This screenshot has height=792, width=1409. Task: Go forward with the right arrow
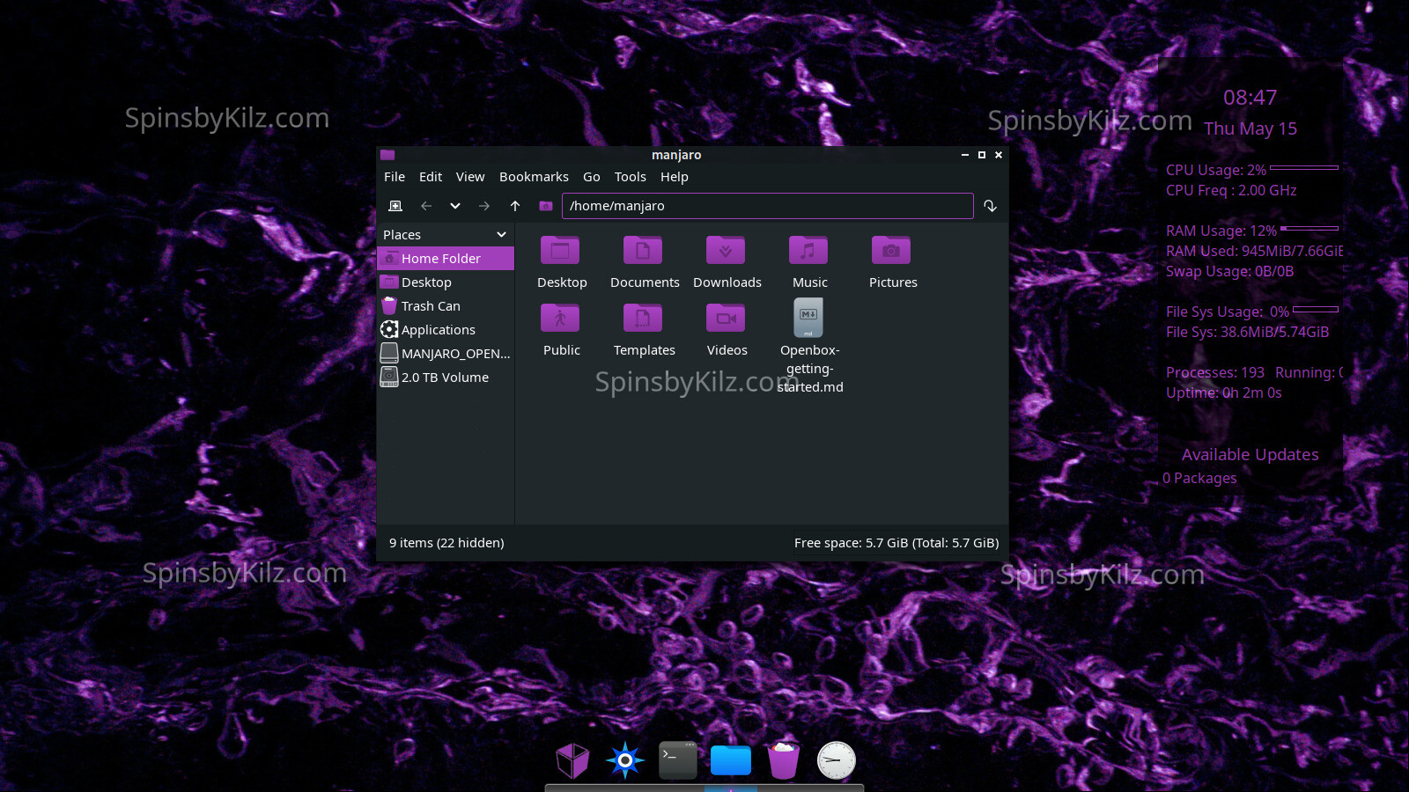(x=484, y=206)
